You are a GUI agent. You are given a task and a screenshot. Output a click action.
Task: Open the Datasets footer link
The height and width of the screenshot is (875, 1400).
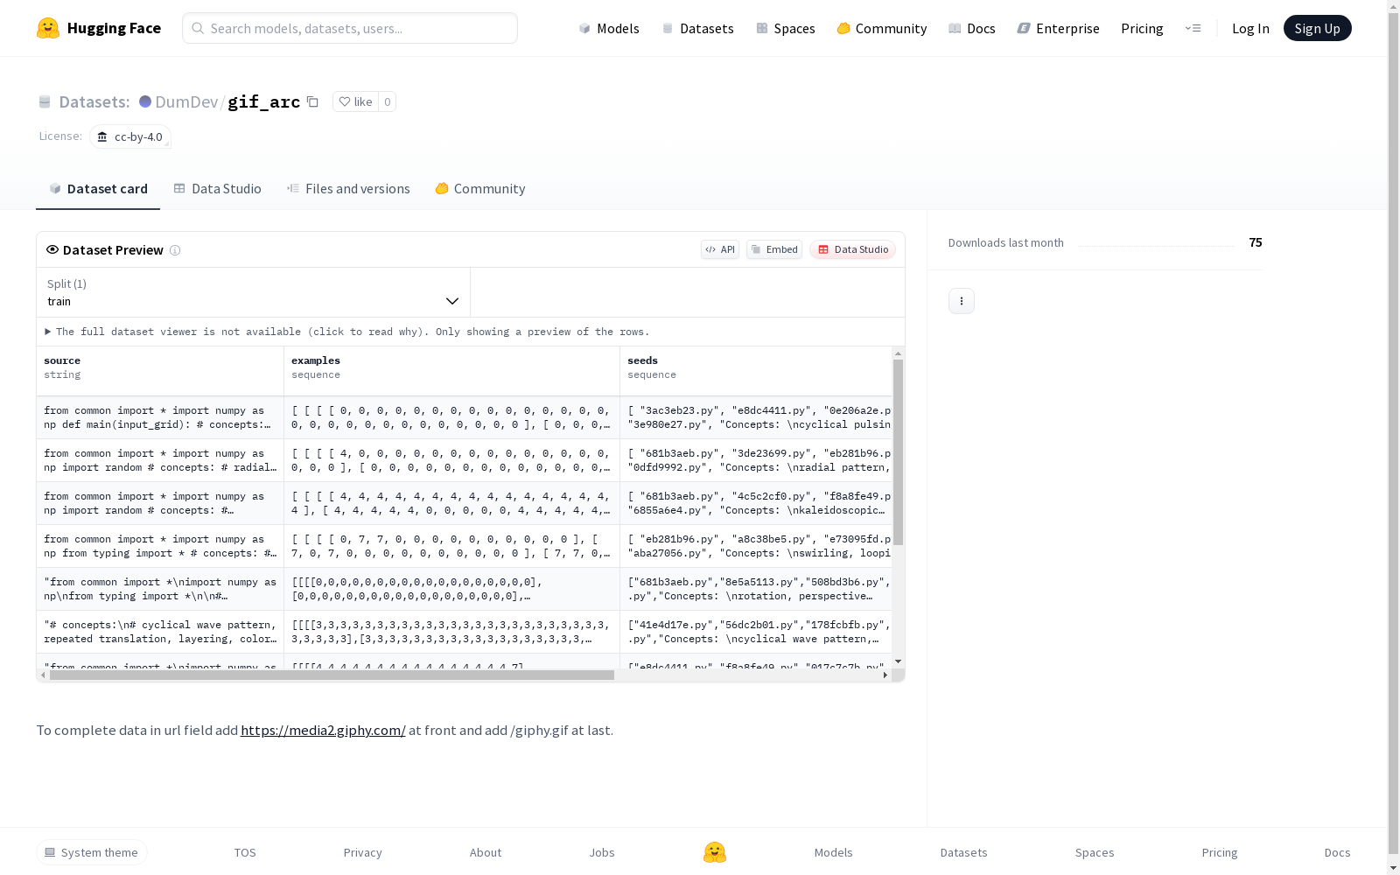[x=964, y=852]
